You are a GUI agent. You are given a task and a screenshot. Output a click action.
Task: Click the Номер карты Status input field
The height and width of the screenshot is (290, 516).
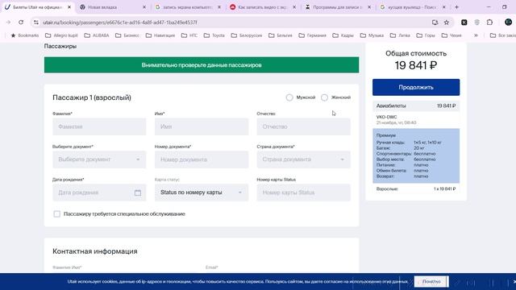[x=303, y=193]
